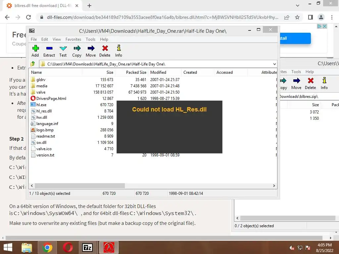Viewport: 339px width, 254px height.
Task: Open Chrome three-dot menu
Action: [x=332, y=17]
